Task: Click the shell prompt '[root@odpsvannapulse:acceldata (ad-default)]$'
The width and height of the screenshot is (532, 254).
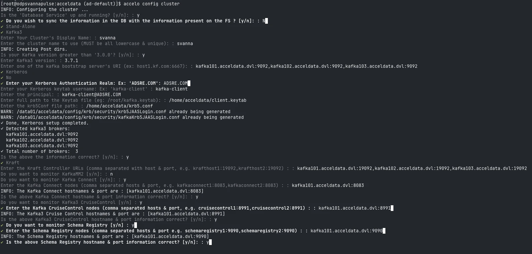Action: point(60,4)
